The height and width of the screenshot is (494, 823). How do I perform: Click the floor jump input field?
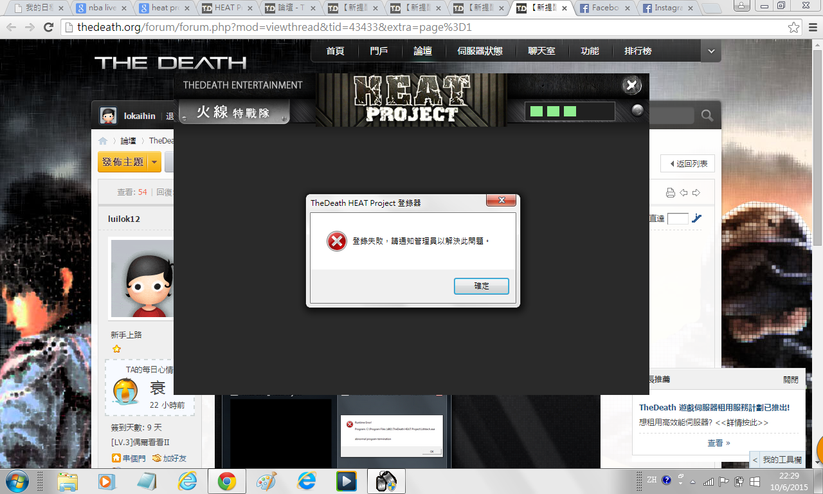(x=678, y=219)
